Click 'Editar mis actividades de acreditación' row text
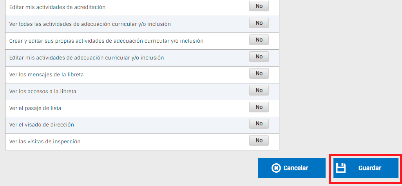This screenshot has height=186, width=402. click(x=58, y=7)
